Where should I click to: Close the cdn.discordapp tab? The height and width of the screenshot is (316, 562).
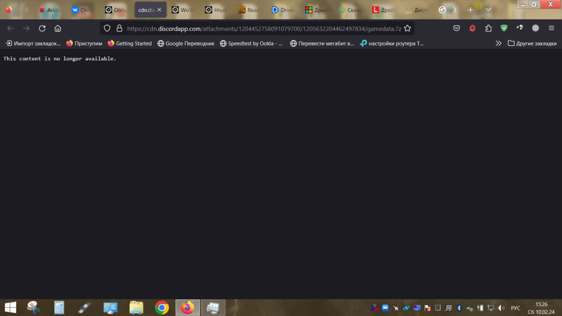click(x=159, y=10)
